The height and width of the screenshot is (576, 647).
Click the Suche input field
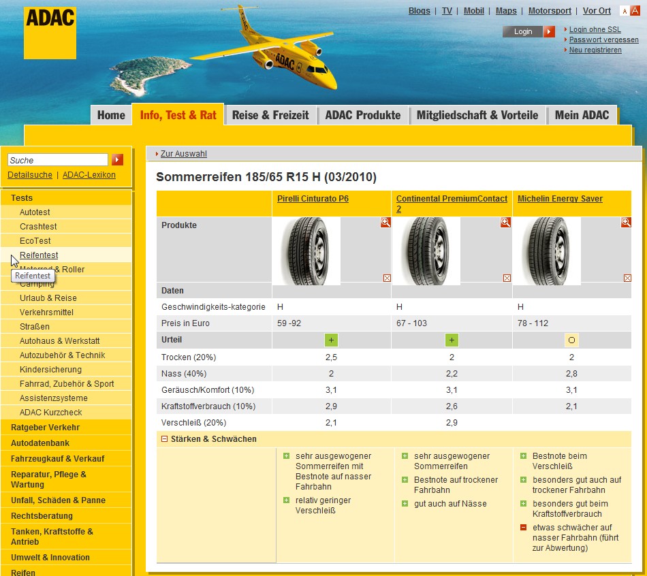click(x=58, y=160)
